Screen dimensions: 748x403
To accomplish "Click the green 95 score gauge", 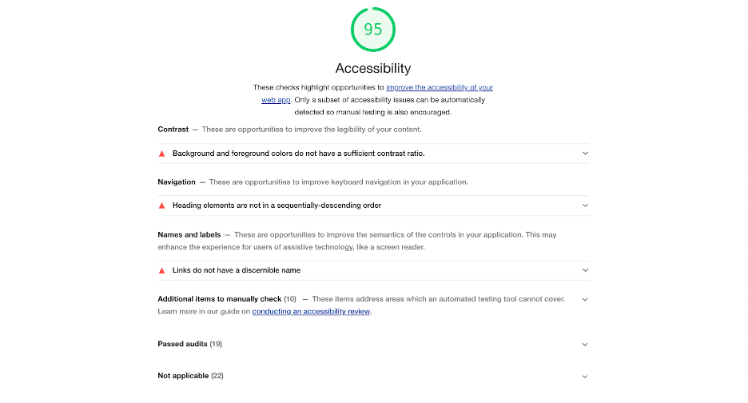I will pos(373,30).
